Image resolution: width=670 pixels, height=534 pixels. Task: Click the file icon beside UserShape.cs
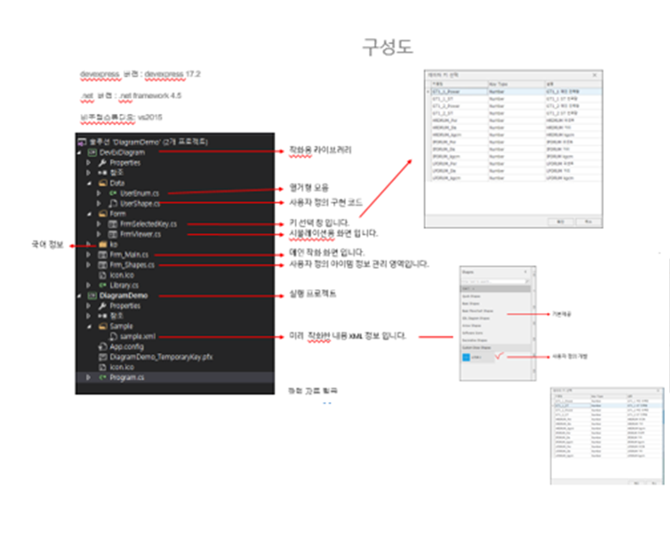point(113,203)
